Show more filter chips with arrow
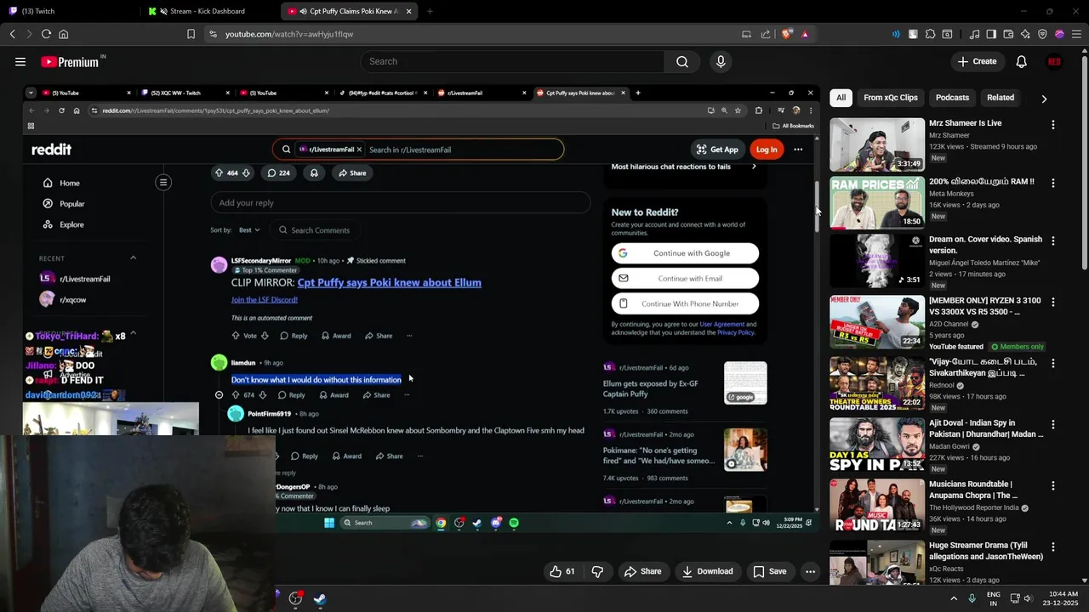The height and width of the screenshot is (612, 1089). click(x=1044, y=99)
